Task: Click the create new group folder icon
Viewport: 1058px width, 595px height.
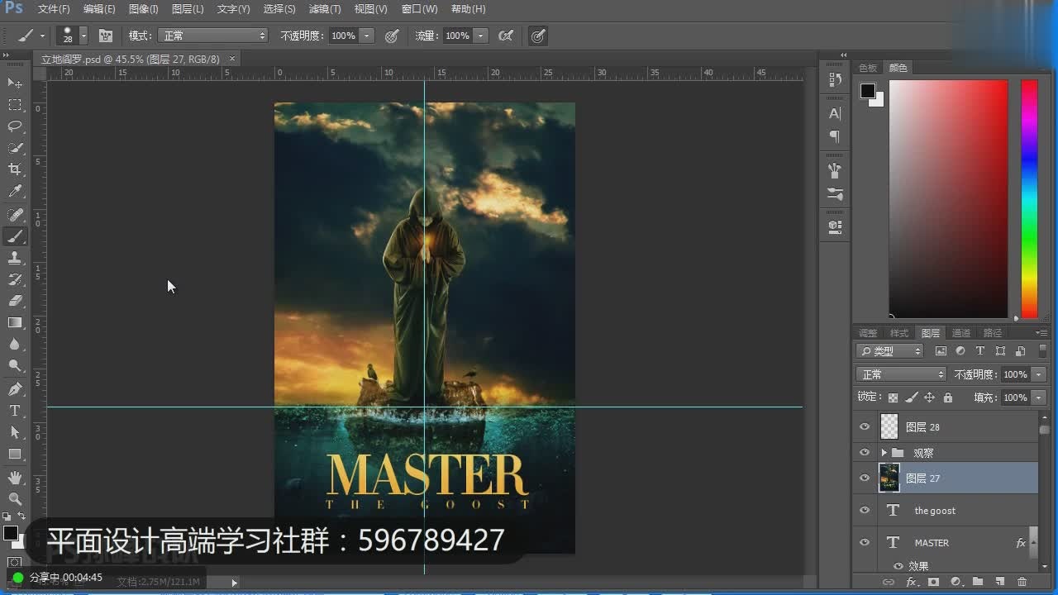Action: tap(978, 582)
